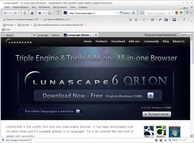194x143 pixels.
Task: Expand the favorites star dropdown arrow
Action: [x=44, y=13]
